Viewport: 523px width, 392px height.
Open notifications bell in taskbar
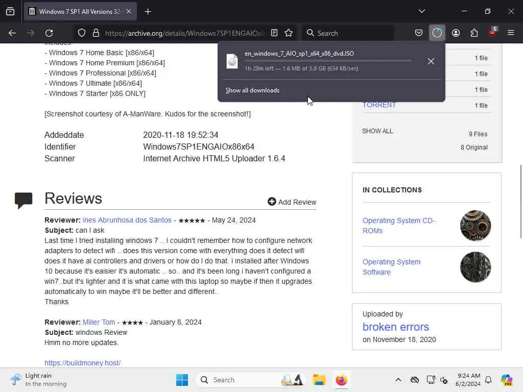(x=488, y=380)
